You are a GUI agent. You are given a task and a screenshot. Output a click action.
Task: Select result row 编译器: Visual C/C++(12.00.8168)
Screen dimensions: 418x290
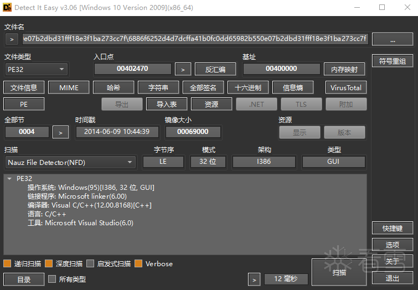(89, 205)
